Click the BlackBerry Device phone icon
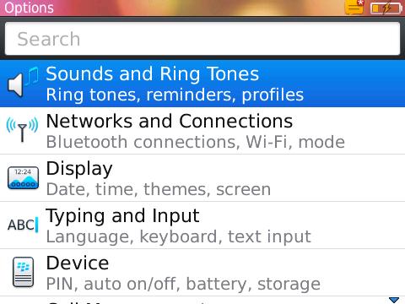The height and width of the screenshot is (304, 405). coord(23,272)
